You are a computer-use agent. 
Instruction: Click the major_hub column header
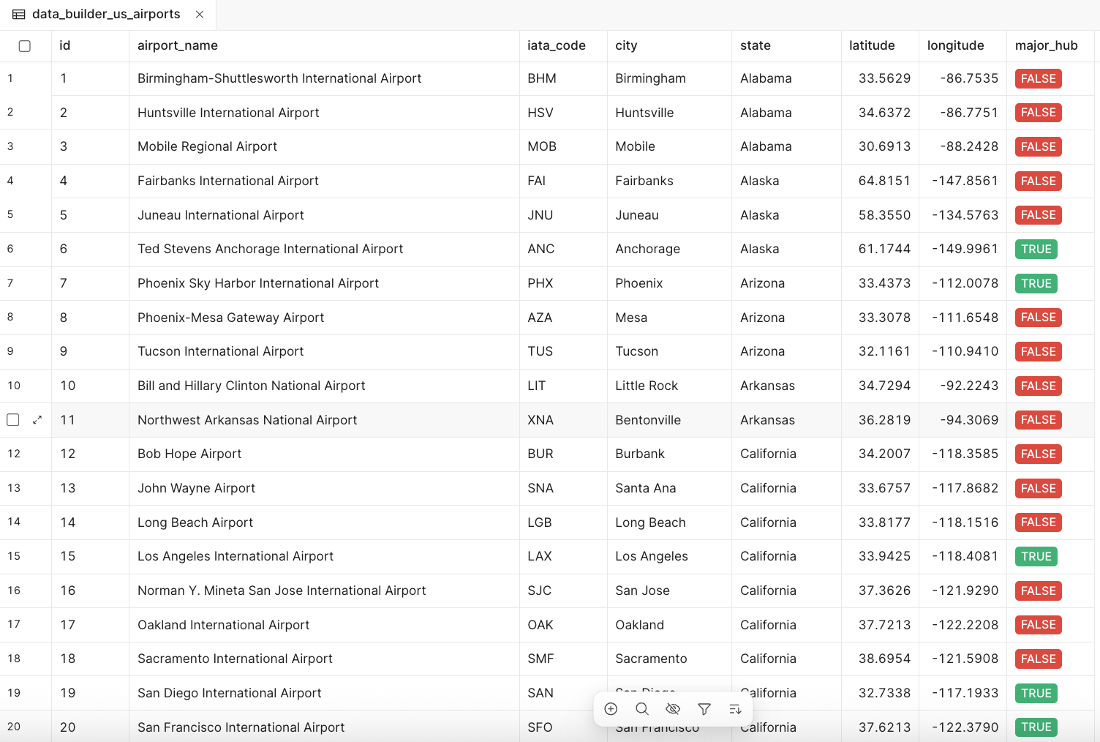click(1046, 45)
